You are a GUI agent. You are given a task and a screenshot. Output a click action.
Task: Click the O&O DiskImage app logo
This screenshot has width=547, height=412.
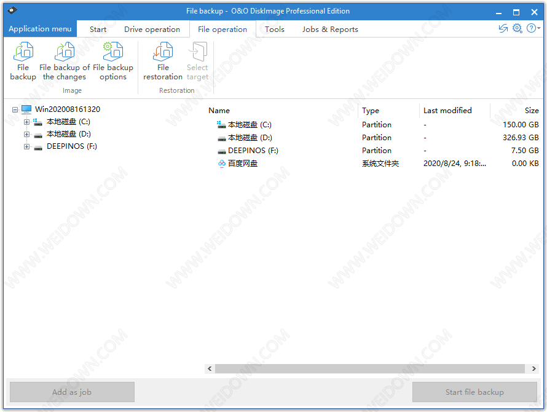pyautogui.click(x=12, y=10)
